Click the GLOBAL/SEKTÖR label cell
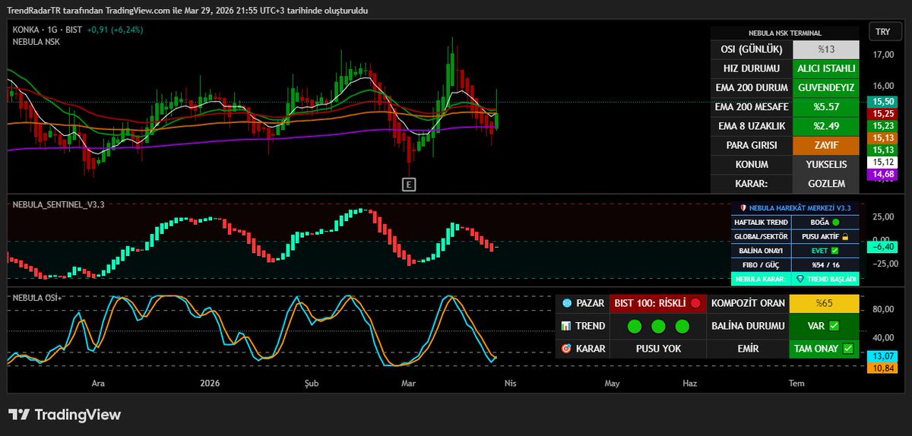 pos(760,236)
